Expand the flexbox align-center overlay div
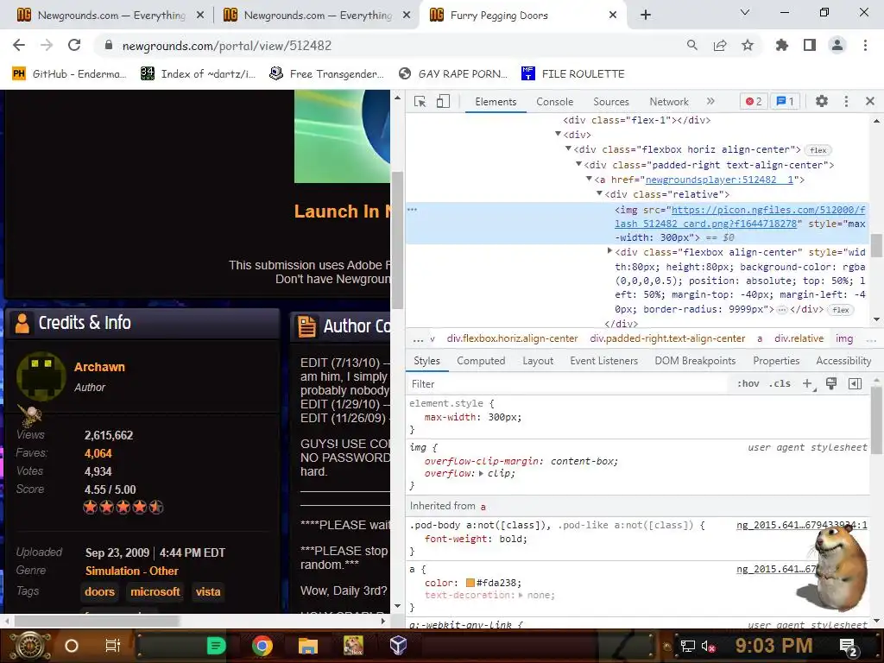 click(x=609, y=251)
